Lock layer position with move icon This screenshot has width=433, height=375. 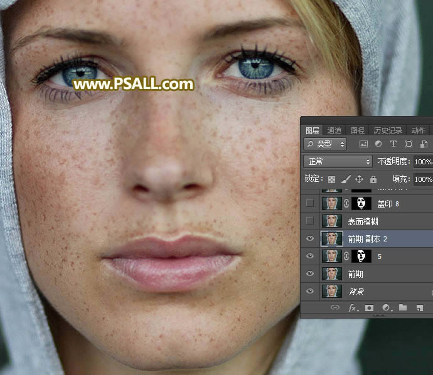(x=359, y=179)
